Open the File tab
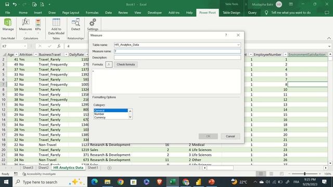Viewport: 333px width, 187px height. coord(8,12)
